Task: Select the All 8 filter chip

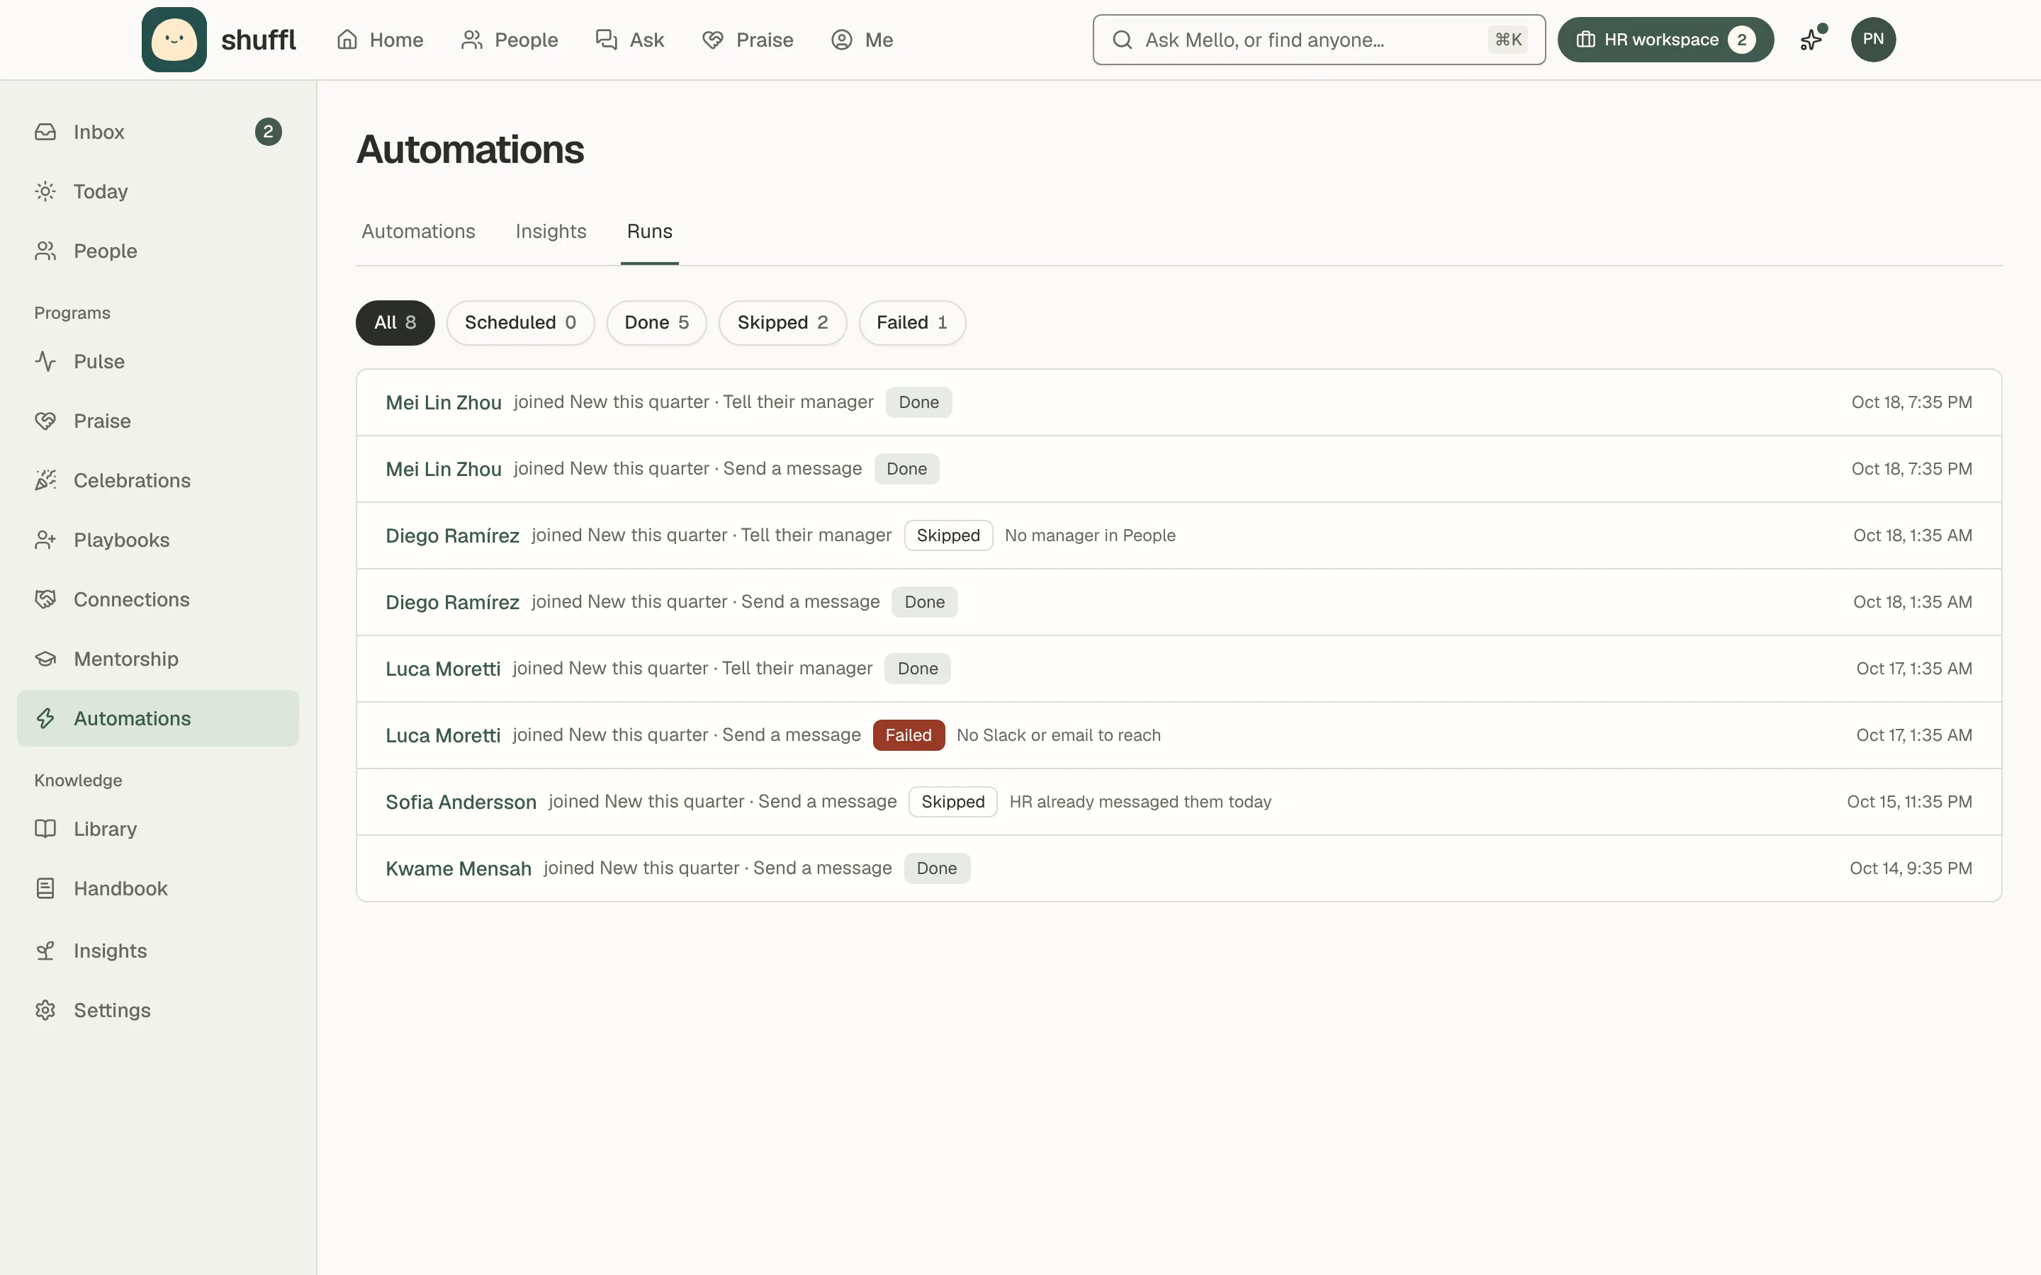Action: point(395,322)
